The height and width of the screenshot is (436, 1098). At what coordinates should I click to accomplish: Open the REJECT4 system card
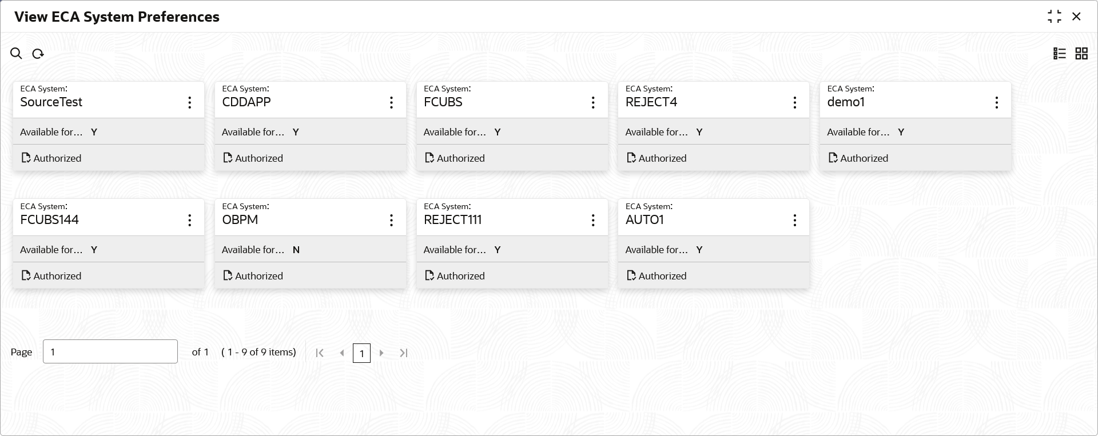(651, 102)
